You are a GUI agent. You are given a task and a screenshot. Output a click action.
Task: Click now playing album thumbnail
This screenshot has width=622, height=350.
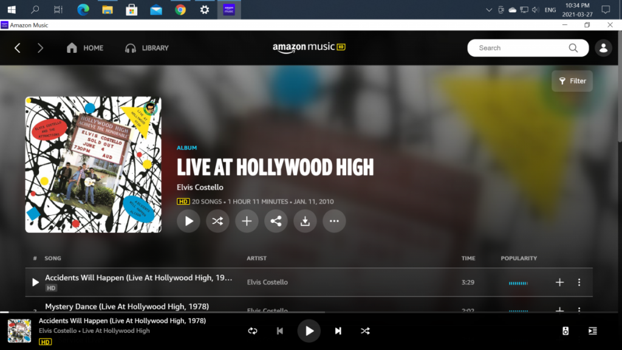tap(19, 331)
